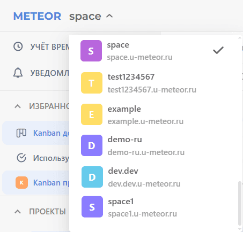The height and width of the screenshot is (232, 243).
Task: Click the light-blue D avatar for dev.dev
Action: [x=92, y=177]
